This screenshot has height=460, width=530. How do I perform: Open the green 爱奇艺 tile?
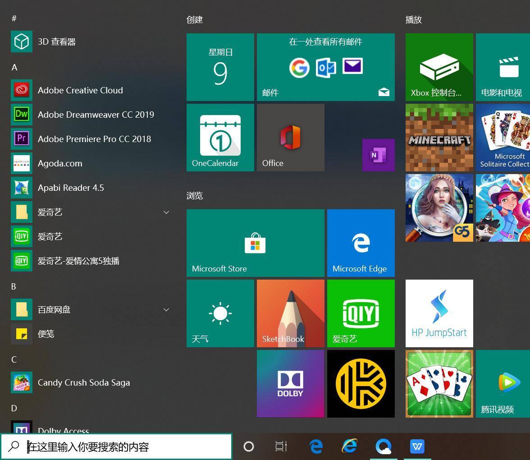tap(361, 313)
